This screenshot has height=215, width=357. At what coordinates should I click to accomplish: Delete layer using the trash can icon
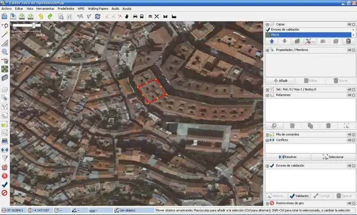pos(348,41)
